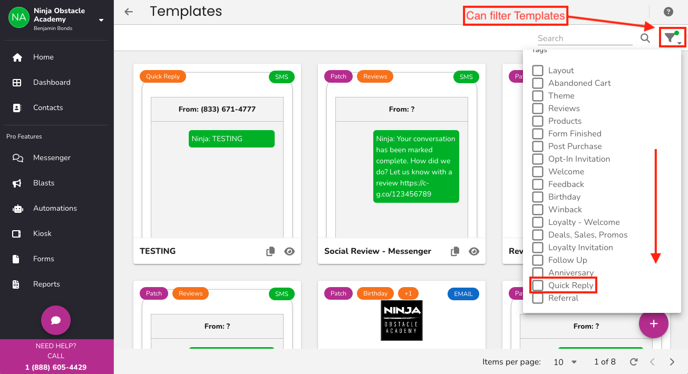The width and height of the screenshot is (688, 374).
Task: Toggle the Quick Reply tag checkbox
Action: pos(538,286)
